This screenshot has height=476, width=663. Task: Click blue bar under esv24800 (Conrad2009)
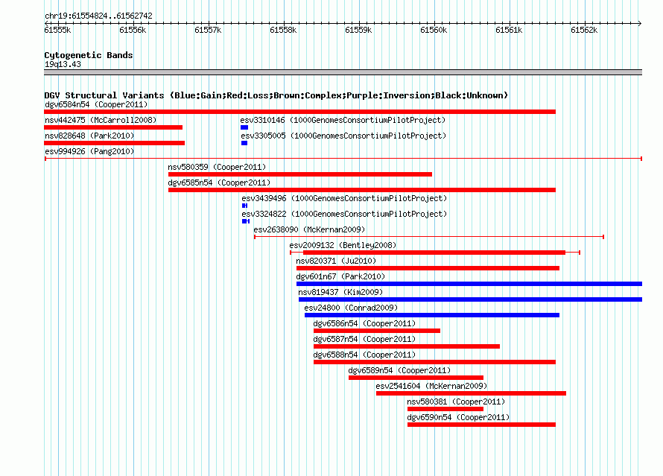[432, 315]
